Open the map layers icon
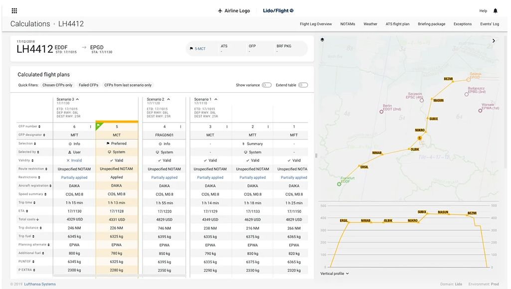Viewport: 511px width, 289px height. 322,40
